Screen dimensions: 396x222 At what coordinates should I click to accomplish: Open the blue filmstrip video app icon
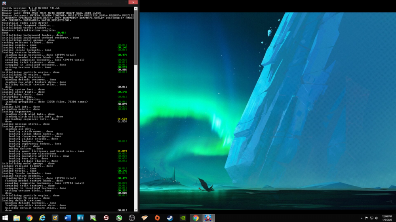[80, 218]
